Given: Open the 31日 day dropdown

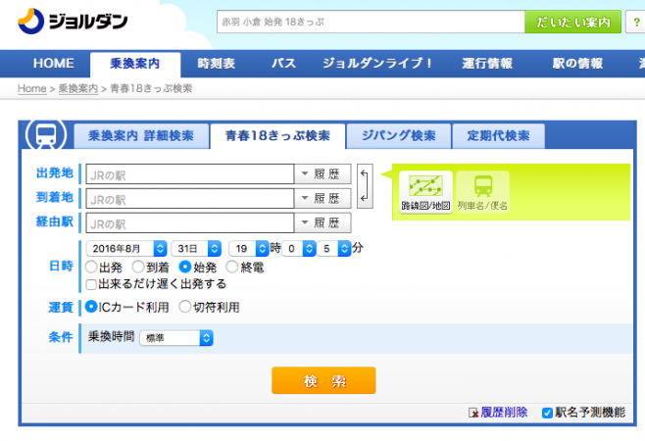Looking at the screenshot, I should click(196, 249).
